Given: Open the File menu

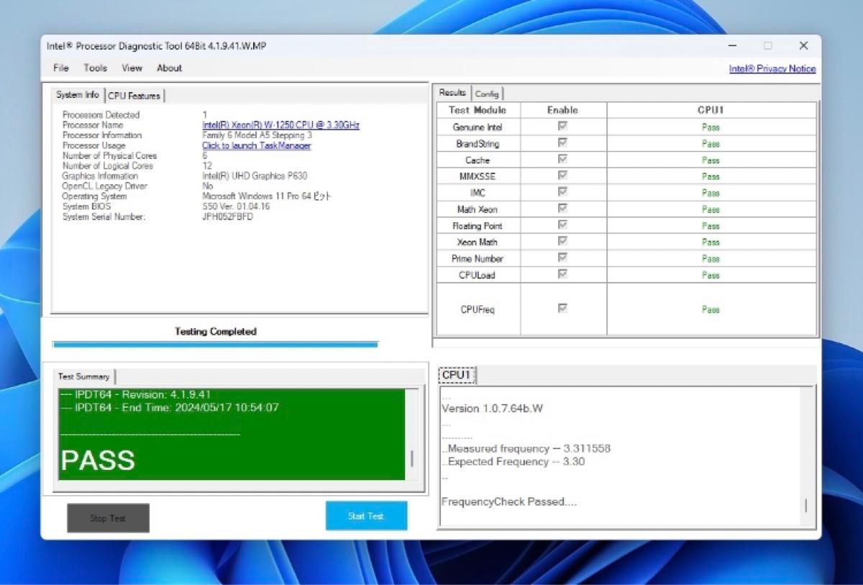Looking at the screenshot, I should pos(61,68).
